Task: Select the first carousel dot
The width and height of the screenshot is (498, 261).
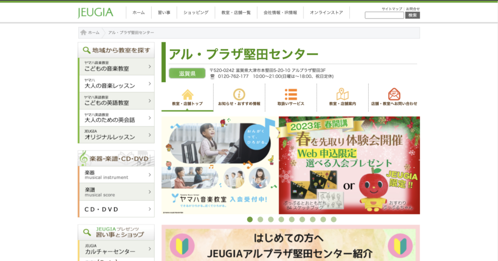Action: [x=250, y=219]
